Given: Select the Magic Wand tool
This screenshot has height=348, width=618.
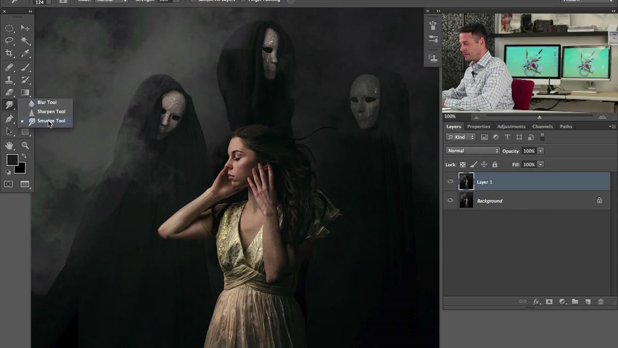Looking at the screenshot, I should click(25, 41).
